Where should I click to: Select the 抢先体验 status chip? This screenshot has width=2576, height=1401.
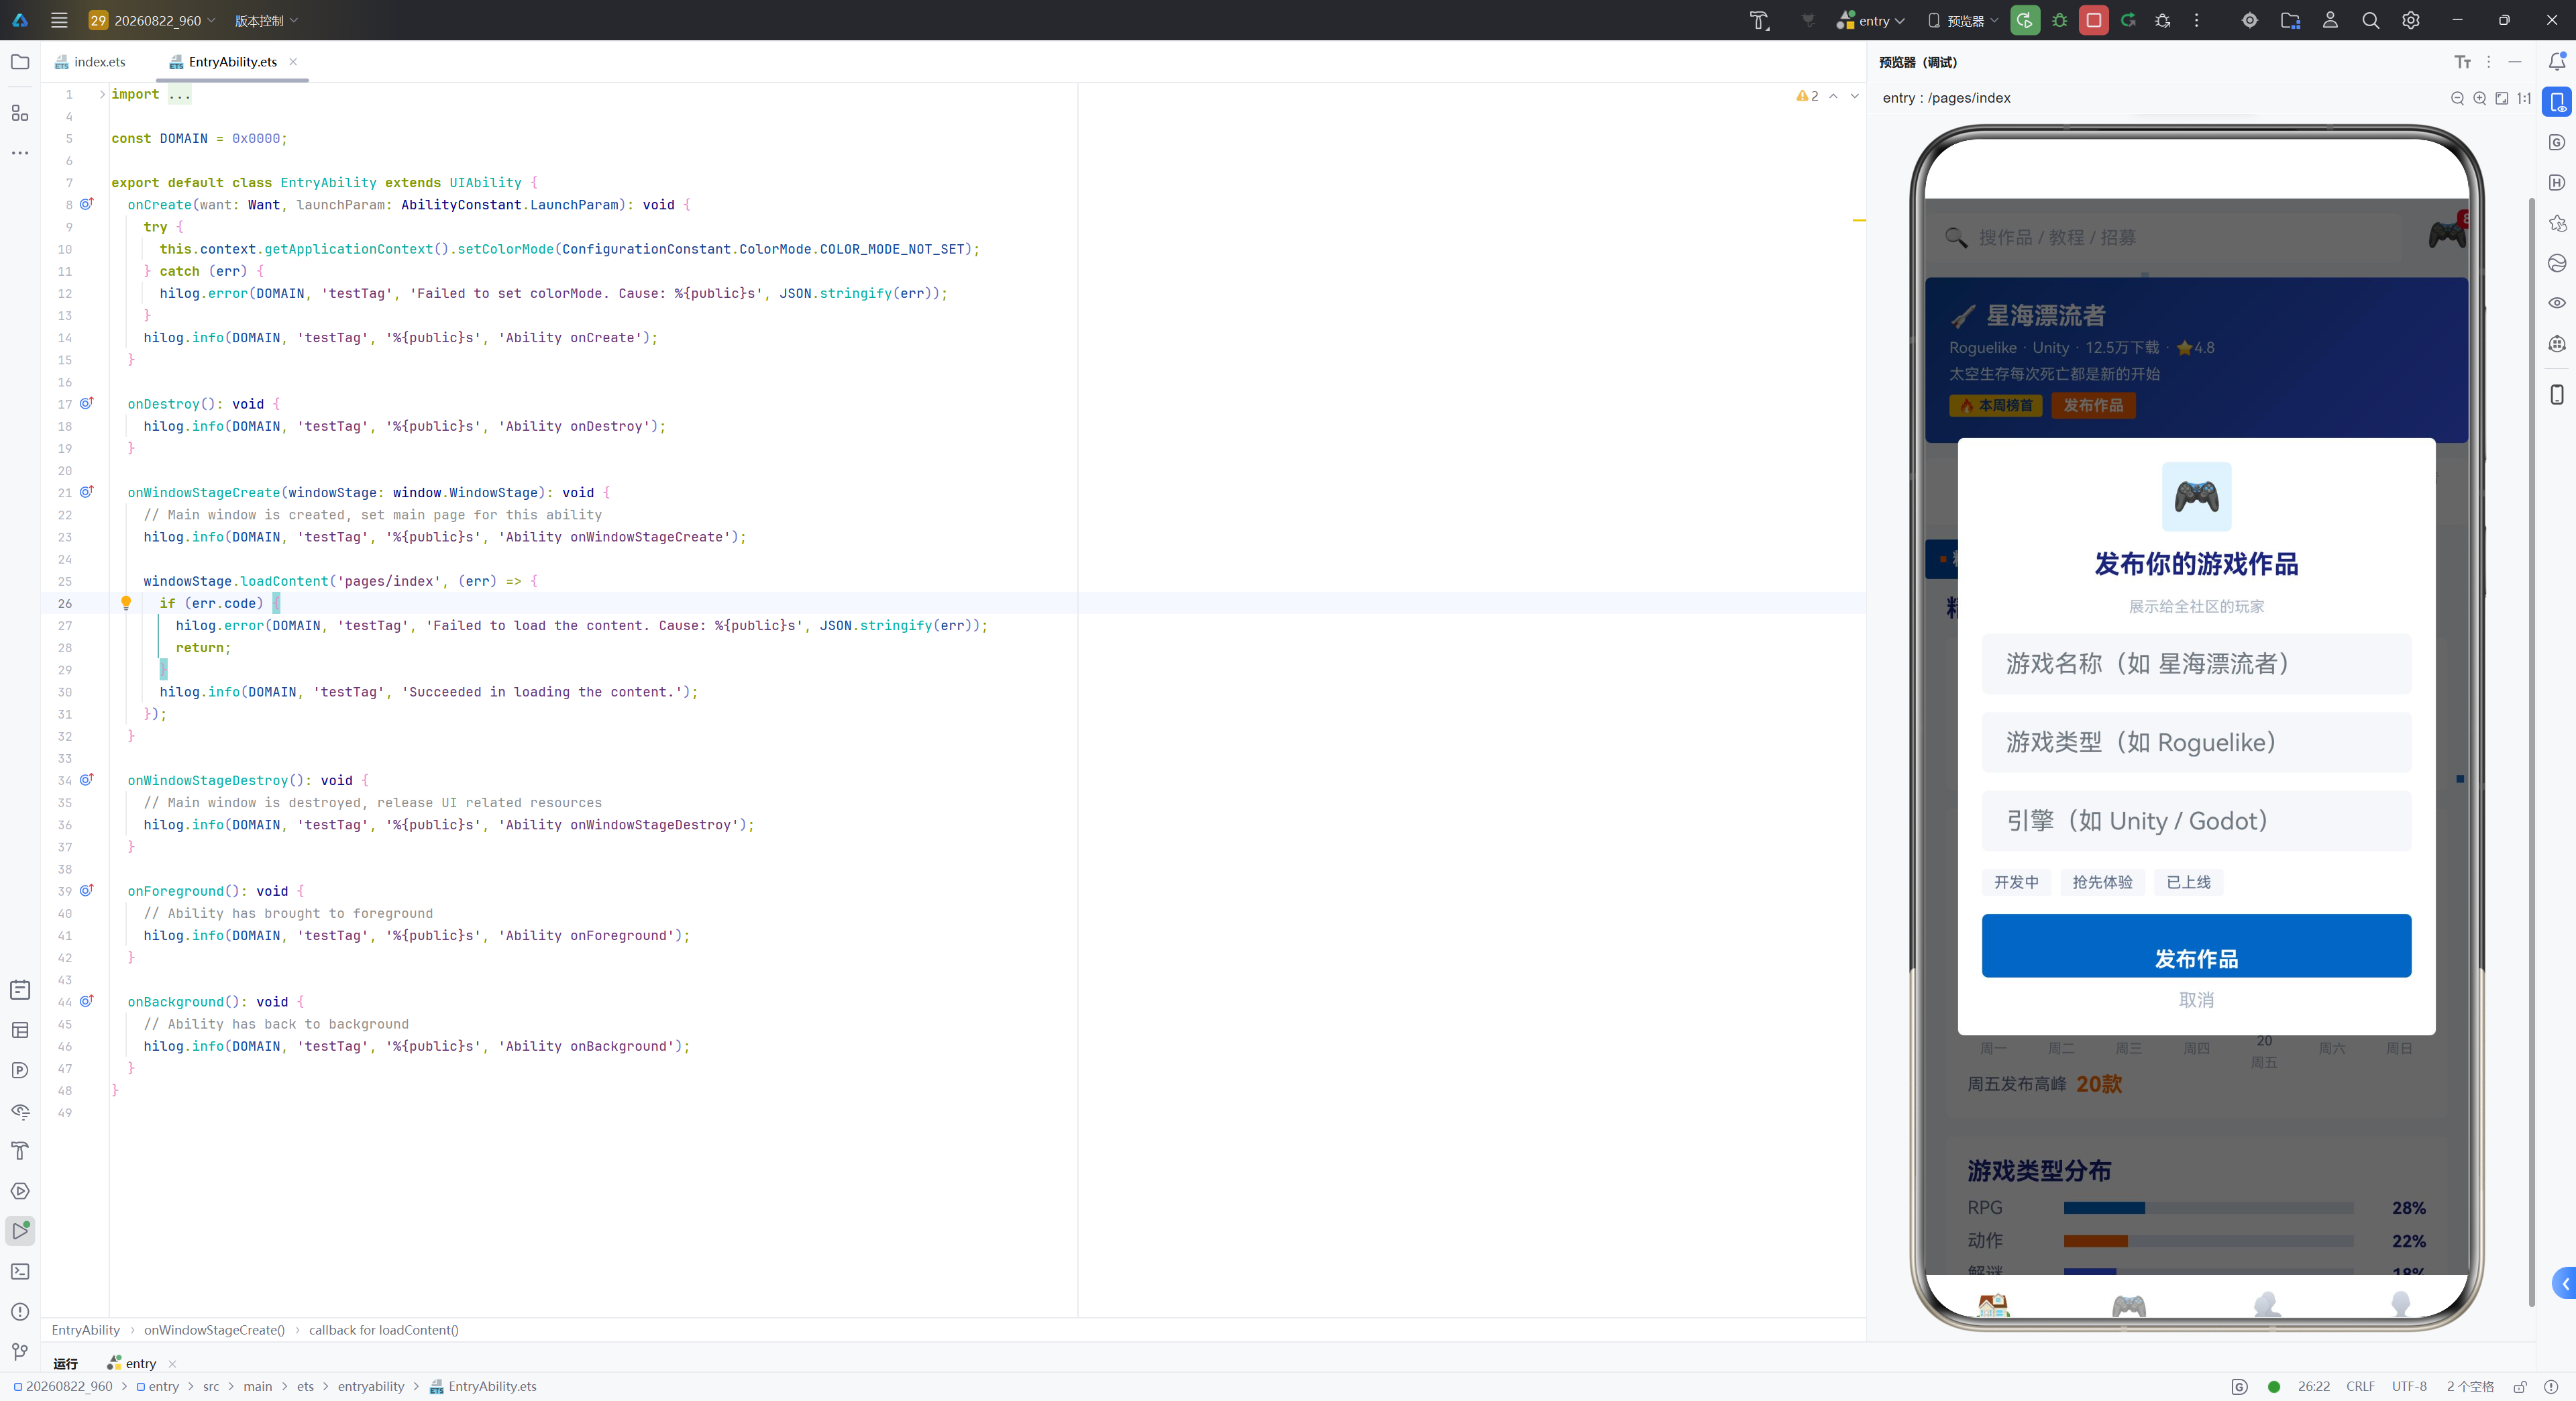click(x=2102, y=882)
